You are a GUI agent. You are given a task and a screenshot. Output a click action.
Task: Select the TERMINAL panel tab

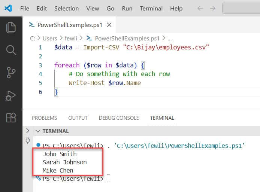click(162, 118)
